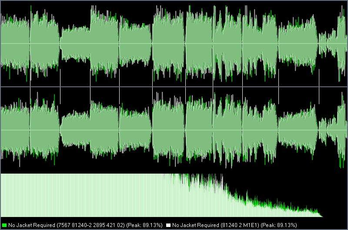Click the last white track boundary marker
Viewport: 348px width, 230px height.
coord(319,86)
